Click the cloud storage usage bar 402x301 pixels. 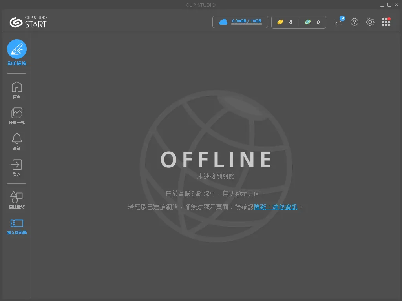(247, 24)
